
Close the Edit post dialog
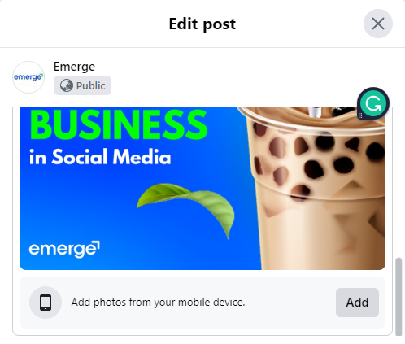378,24
